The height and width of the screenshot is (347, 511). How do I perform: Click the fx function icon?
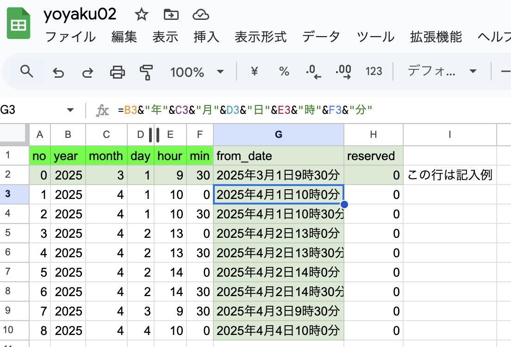[x=102, y=111]
